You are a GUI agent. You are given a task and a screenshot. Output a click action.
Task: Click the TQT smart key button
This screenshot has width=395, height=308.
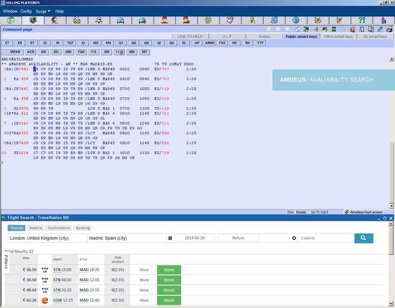pos(70,43)
